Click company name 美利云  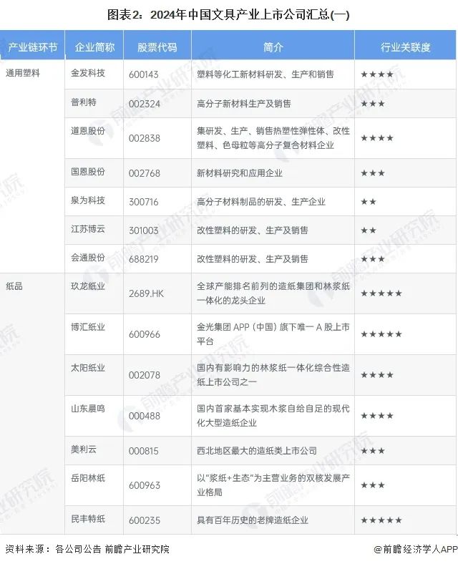(84, 449)
